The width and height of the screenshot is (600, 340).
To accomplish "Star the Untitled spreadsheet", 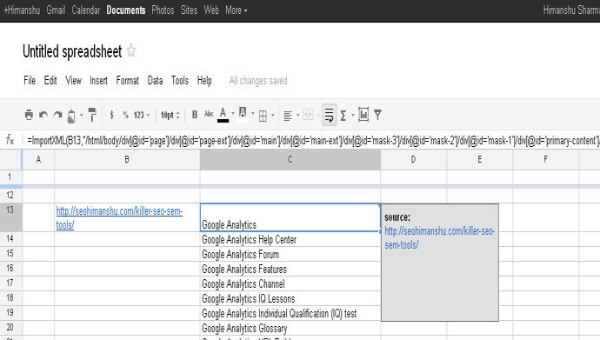I will 130,50.
